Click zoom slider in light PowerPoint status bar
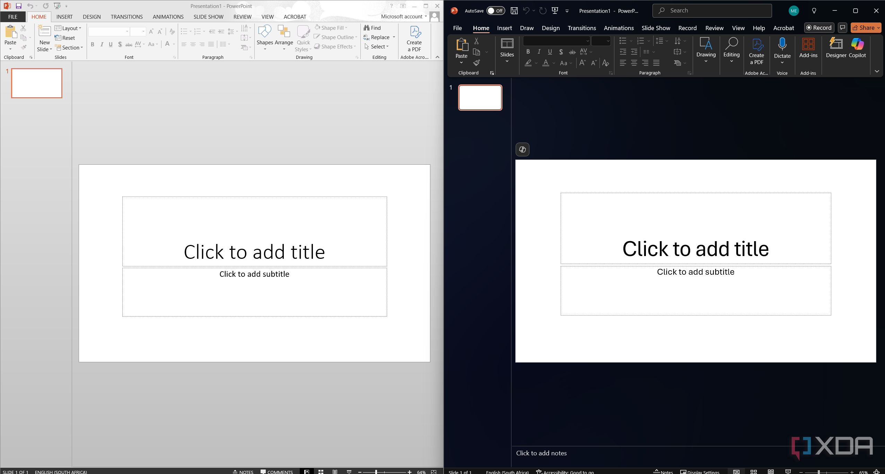Image resolution: width=885 pixels, height=474 pixels. 385,472
